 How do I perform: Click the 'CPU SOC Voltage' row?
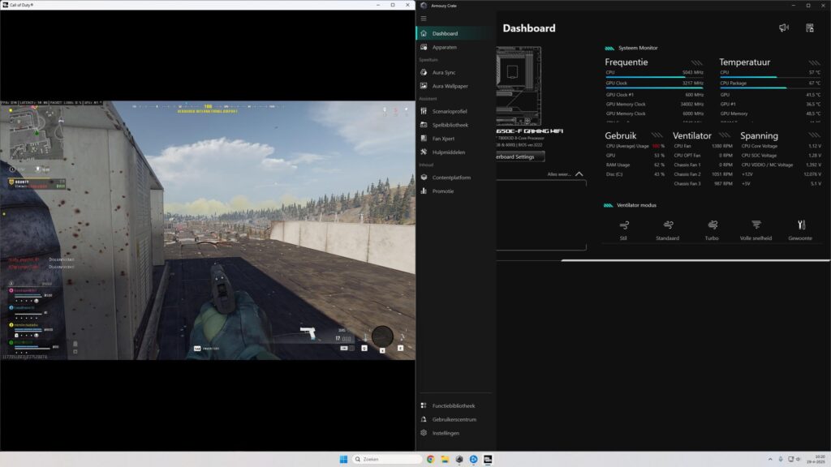point(781,156)
